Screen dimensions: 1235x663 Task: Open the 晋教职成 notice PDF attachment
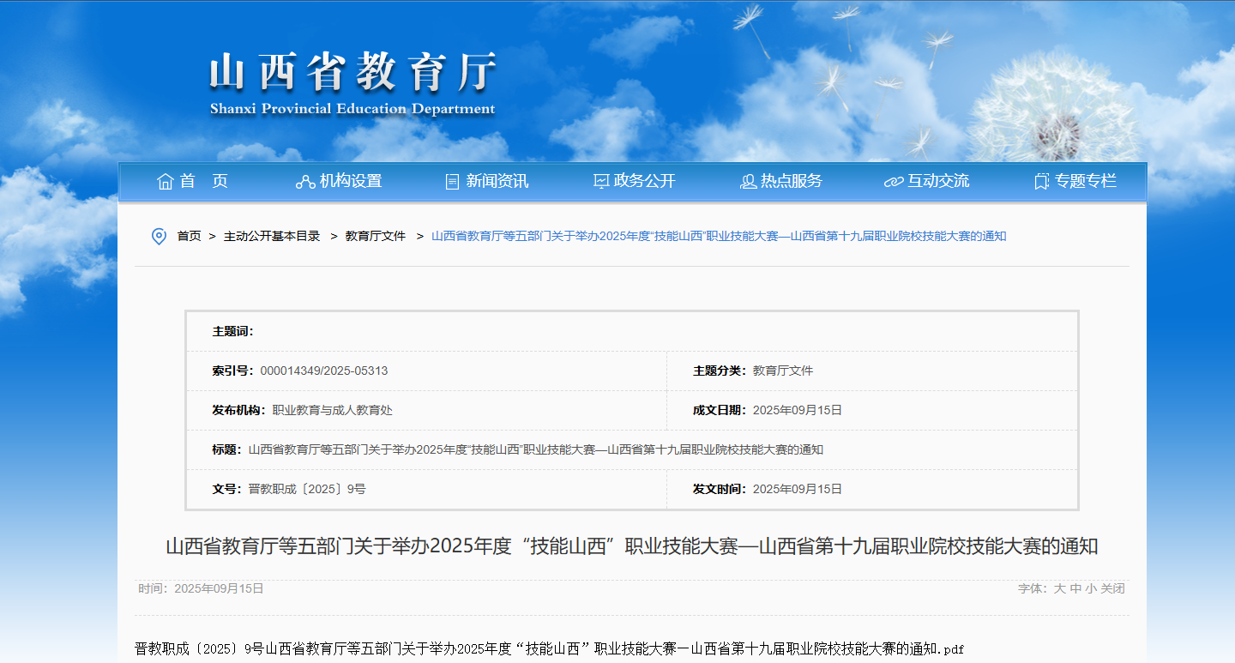pyautogui.click(x=549, y=649)
